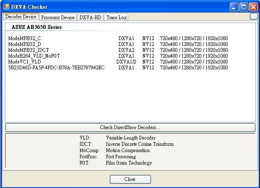Click the VLD: legend label
Screen dimensions: 260x188
click(x=85, y=138)
